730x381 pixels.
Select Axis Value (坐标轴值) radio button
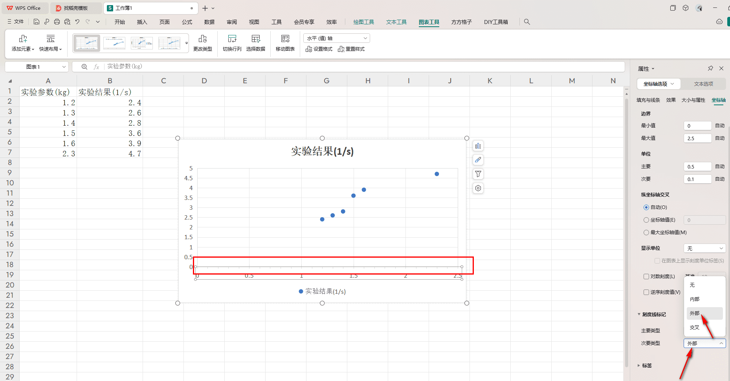[x=646, y=220]
